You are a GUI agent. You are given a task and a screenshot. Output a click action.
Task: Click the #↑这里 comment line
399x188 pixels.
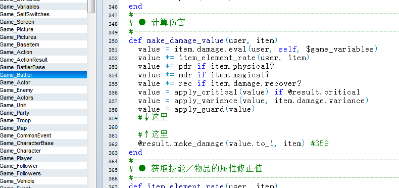[x=153, y=134]
